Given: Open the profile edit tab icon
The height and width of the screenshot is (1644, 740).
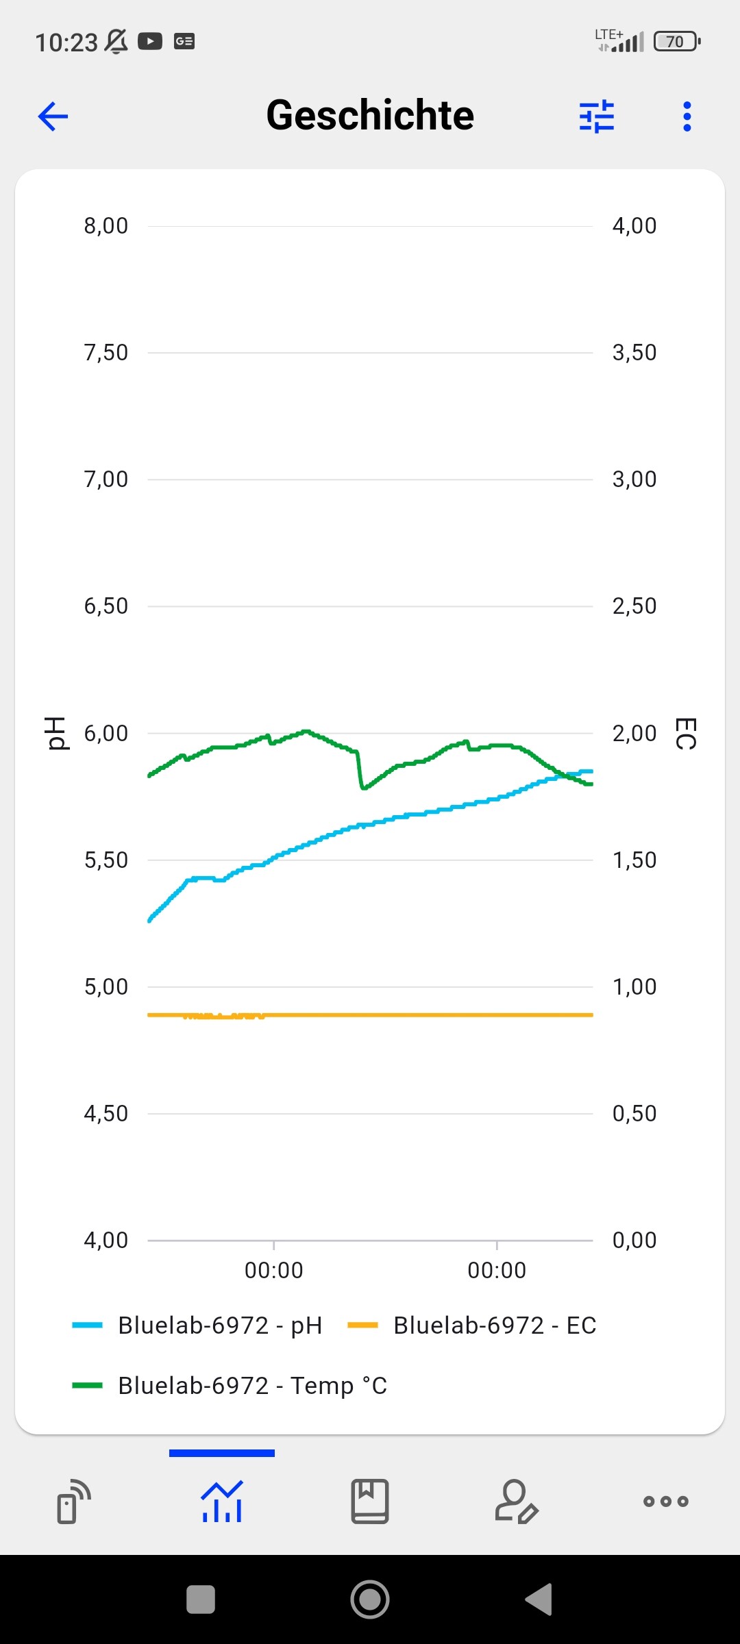Looking at the screenshot, I should point(517,1501).
